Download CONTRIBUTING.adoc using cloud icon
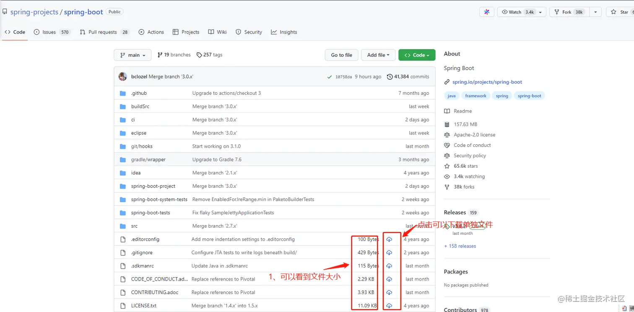The image size is (634, 312). (x=389, y=293)
